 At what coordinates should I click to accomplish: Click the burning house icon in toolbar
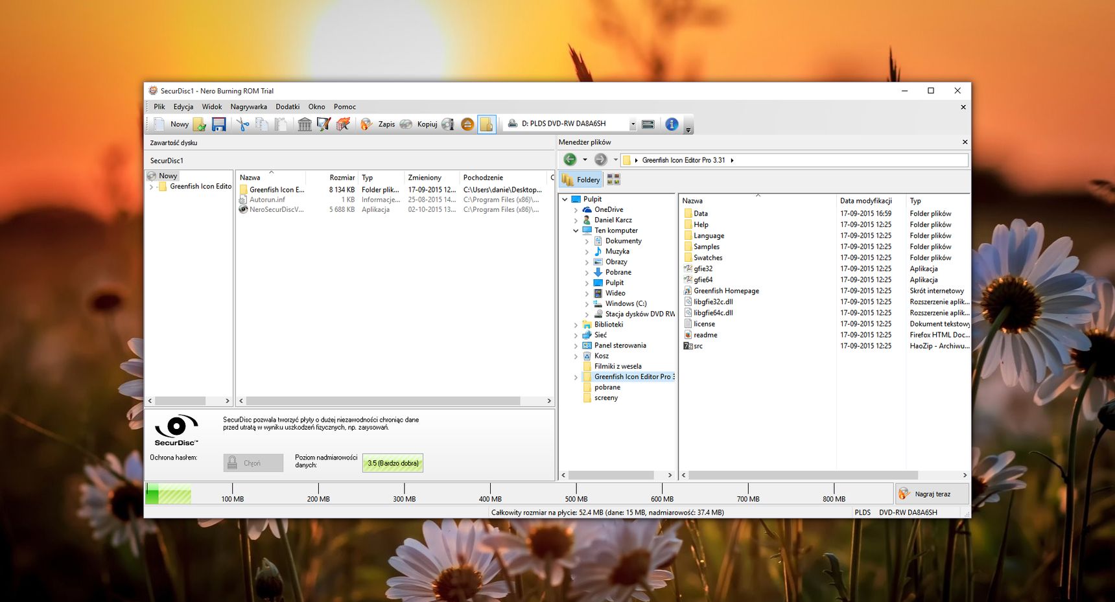[x=343, y=124]
